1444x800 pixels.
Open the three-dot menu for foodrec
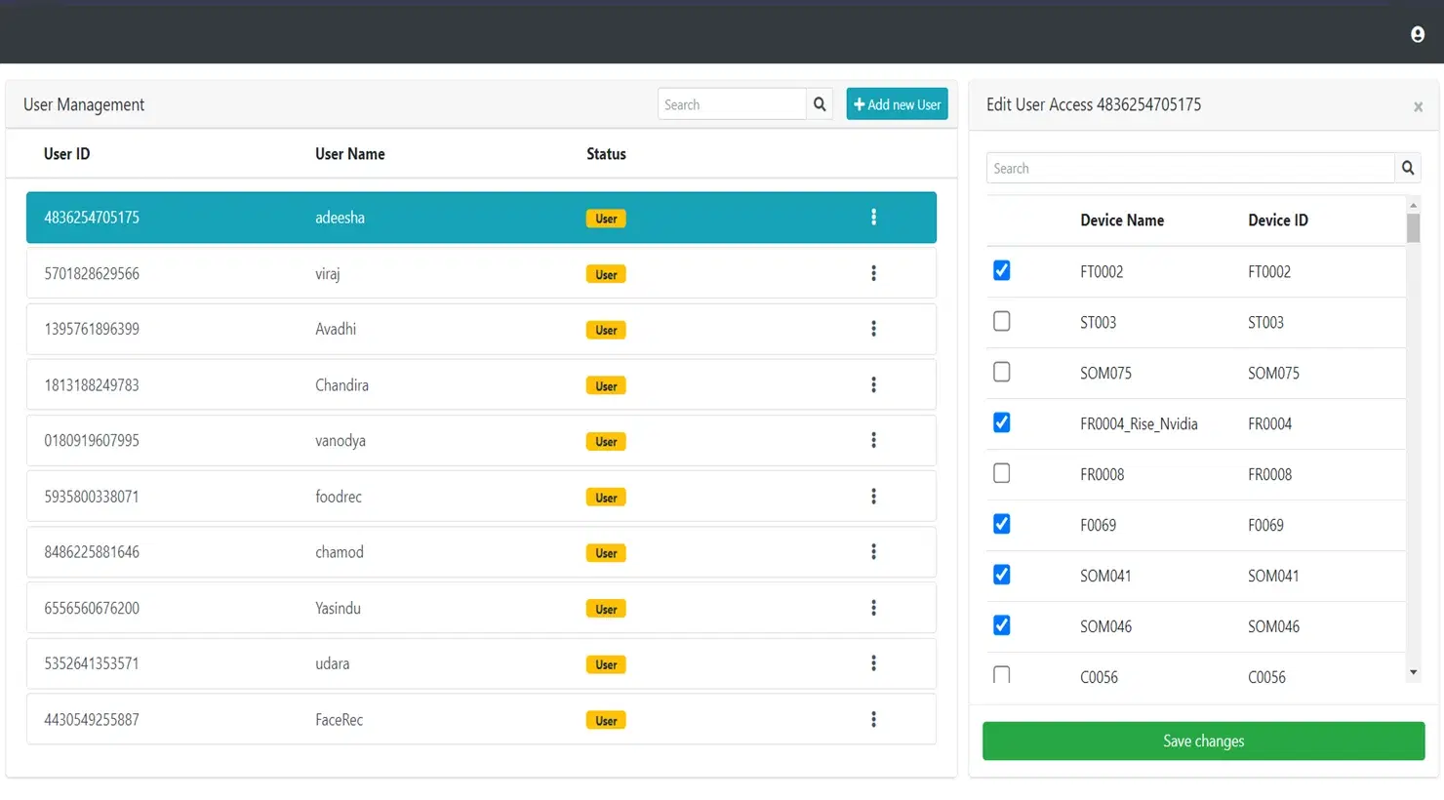873,496
